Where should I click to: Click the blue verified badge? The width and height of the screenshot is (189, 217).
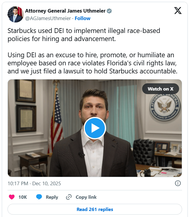point(110,11)
